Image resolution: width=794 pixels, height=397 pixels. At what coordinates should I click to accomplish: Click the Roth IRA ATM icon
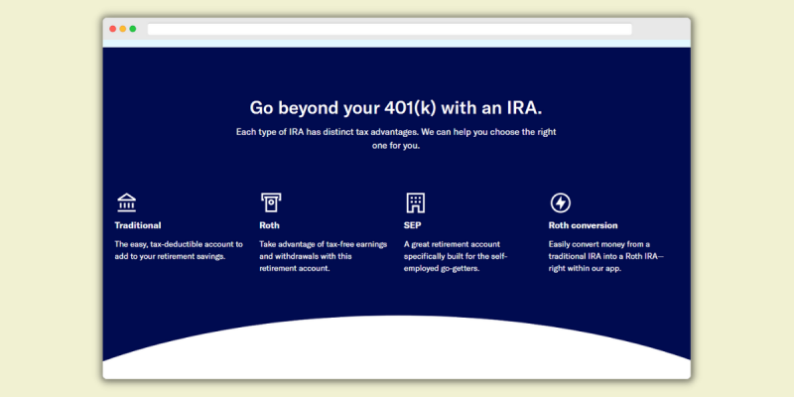[x=271, y=202]
